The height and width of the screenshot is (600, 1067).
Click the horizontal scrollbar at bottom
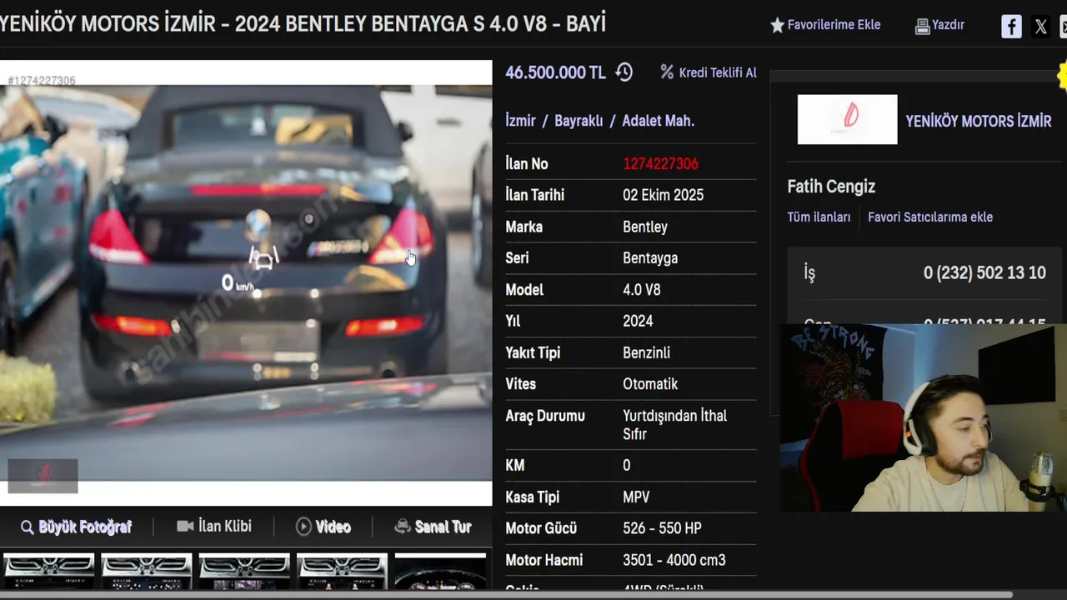[506, 595]
